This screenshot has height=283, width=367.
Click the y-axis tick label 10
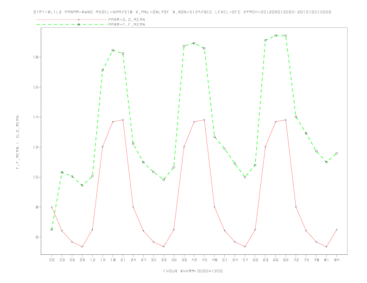tap(36, 177)
